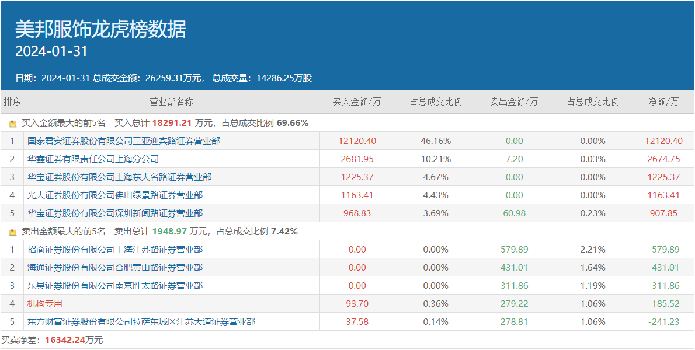Click the icon beside 买入金额最大的前5名
695x350 pixels.
pos(13,124)
